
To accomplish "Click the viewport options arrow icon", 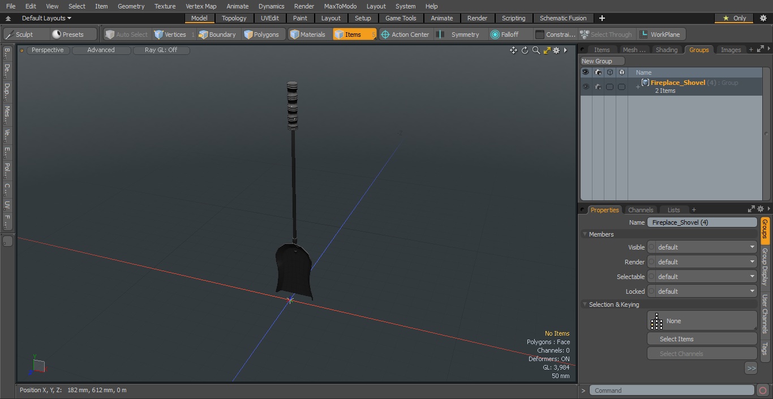I will (565, 50).
